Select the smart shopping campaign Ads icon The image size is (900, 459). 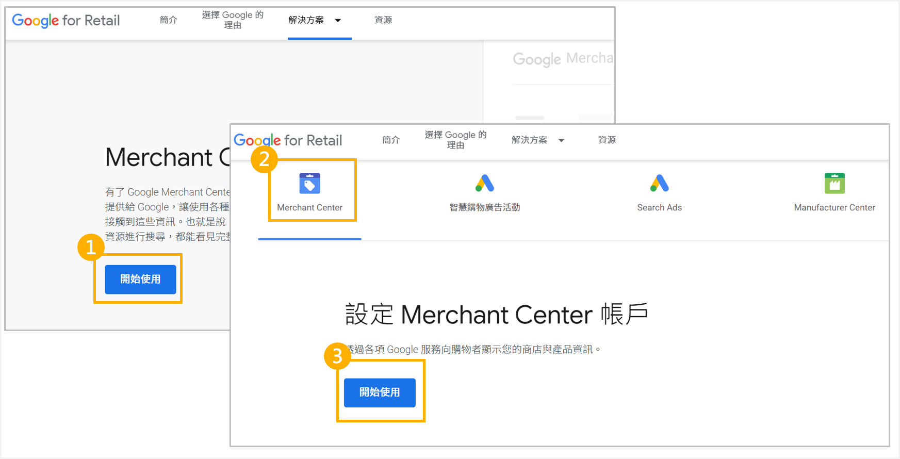pos(485,183)
